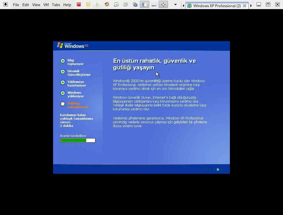Suspend the VM with the yellow pause icon
The height and width of the screenshot is (215, 283).
coord(88,4)
